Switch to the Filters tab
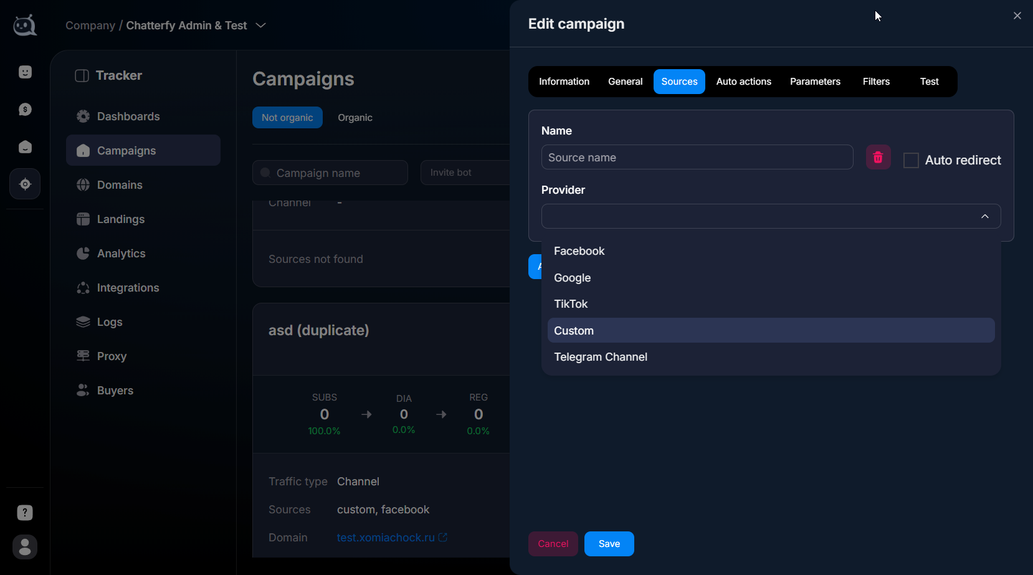This screenshot has width=1033, height=575. click(x=876, y=82)
